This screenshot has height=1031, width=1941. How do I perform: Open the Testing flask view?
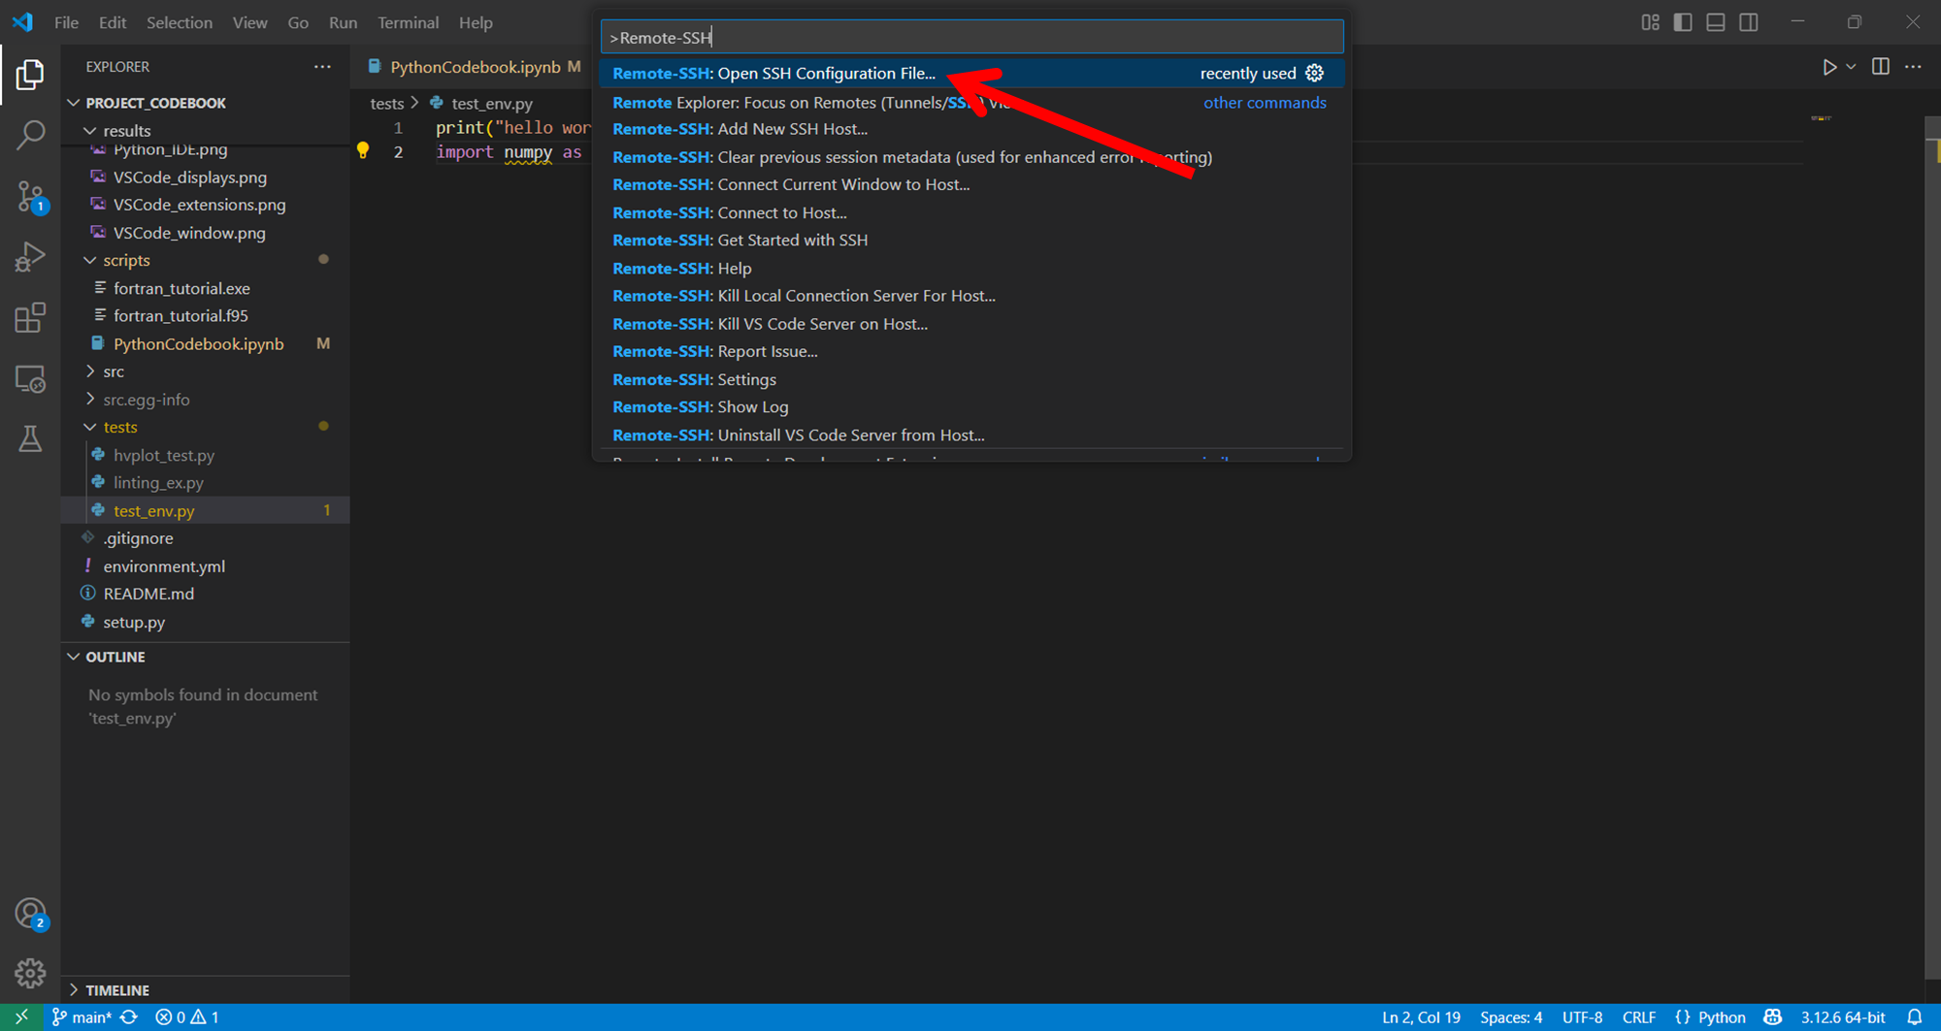(x=30, y=439)
